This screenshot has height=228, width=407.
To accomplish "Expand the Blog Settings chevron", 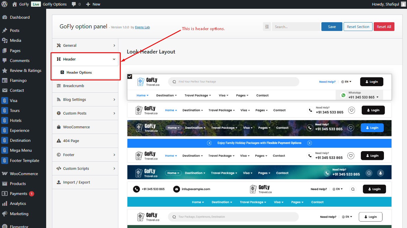I will pos(114,100).
